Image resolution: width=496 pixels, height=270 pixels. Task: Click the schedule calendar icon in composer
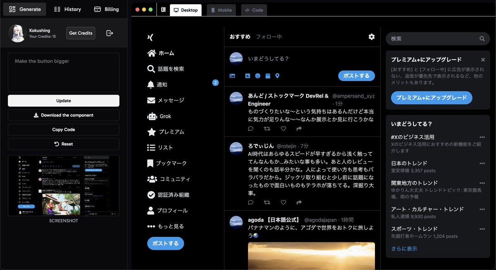point(268,76)
